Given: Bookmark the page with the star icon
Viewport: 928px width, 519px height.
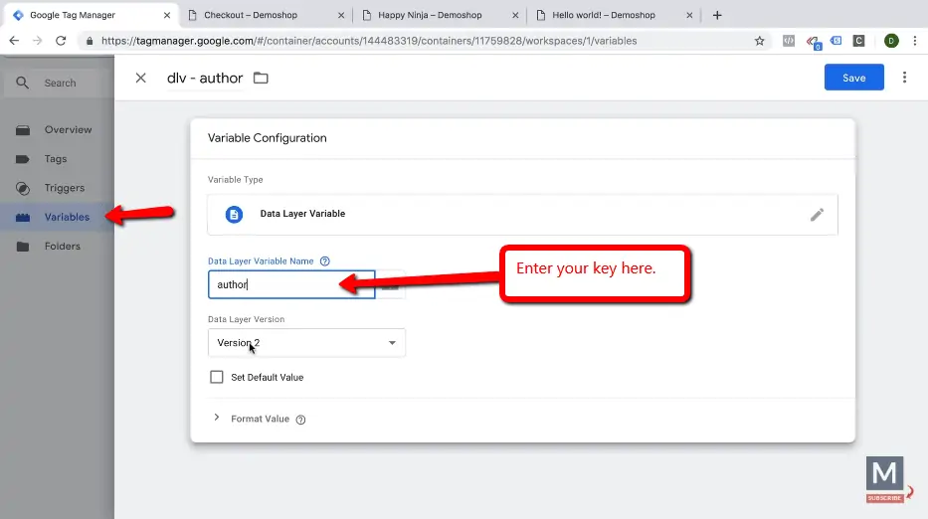Looking at the screenshot, I should coord(759,41).
